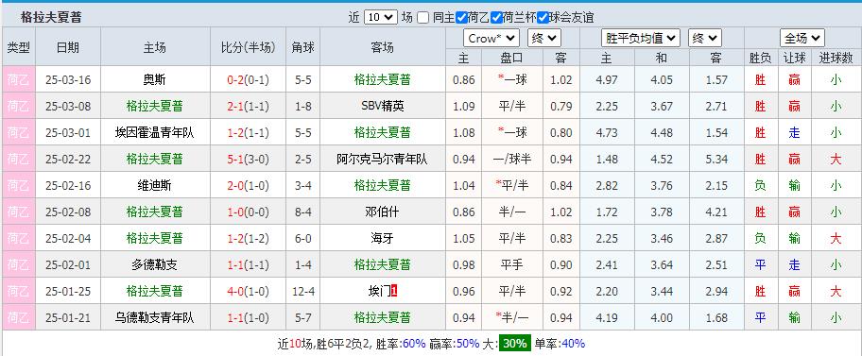Open the recent matches count dropdown

point(380,17)
